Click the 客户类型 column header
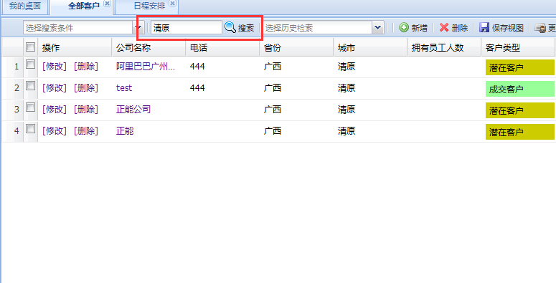 (x=519, y=47)
